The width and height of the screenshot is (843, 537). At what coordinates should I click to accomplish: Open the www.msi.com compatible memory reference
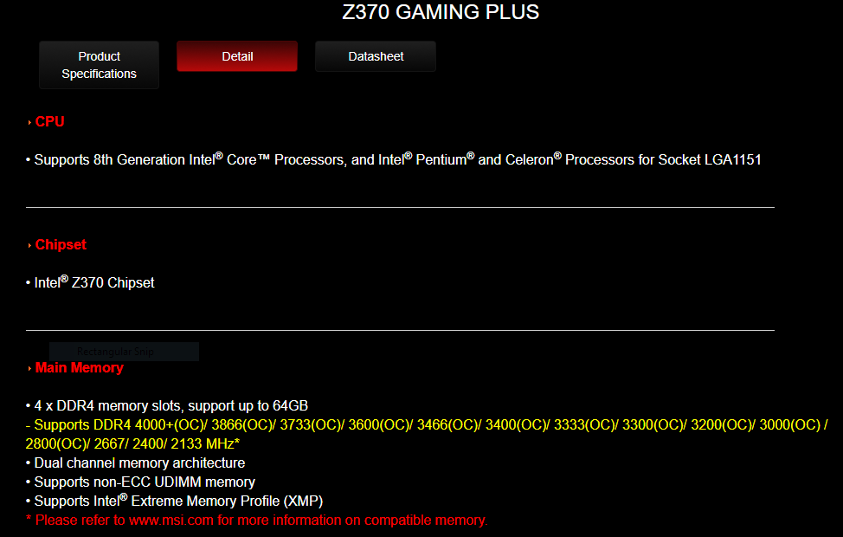171,521
